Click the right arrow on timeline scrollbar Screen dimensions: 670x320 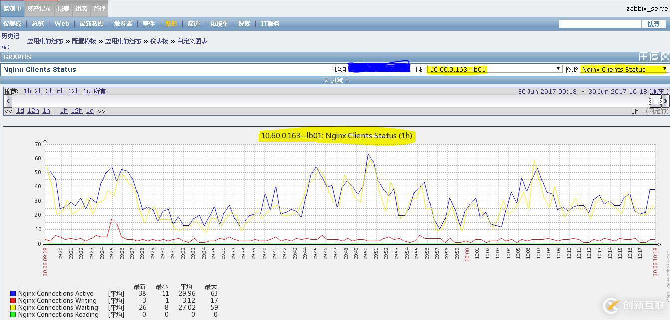point(666,101)
